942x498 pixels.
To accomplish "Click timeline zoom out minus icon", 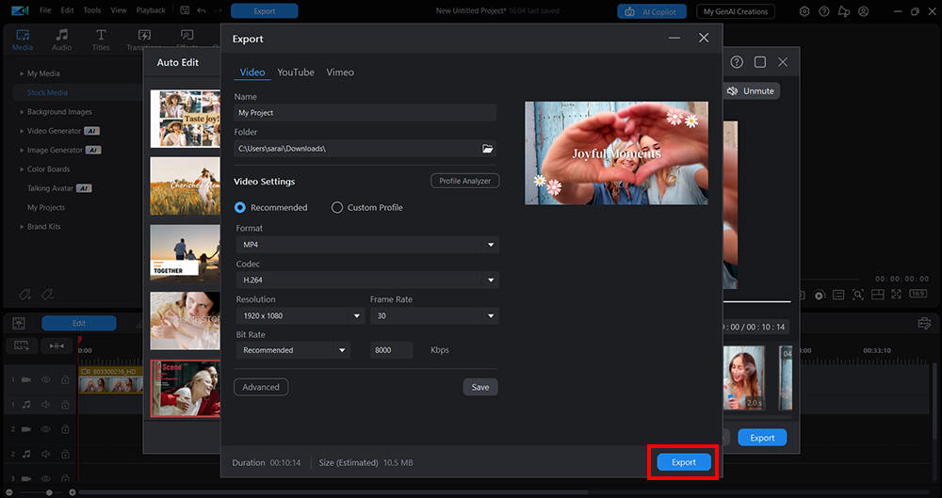I will [x=9, y=492].
